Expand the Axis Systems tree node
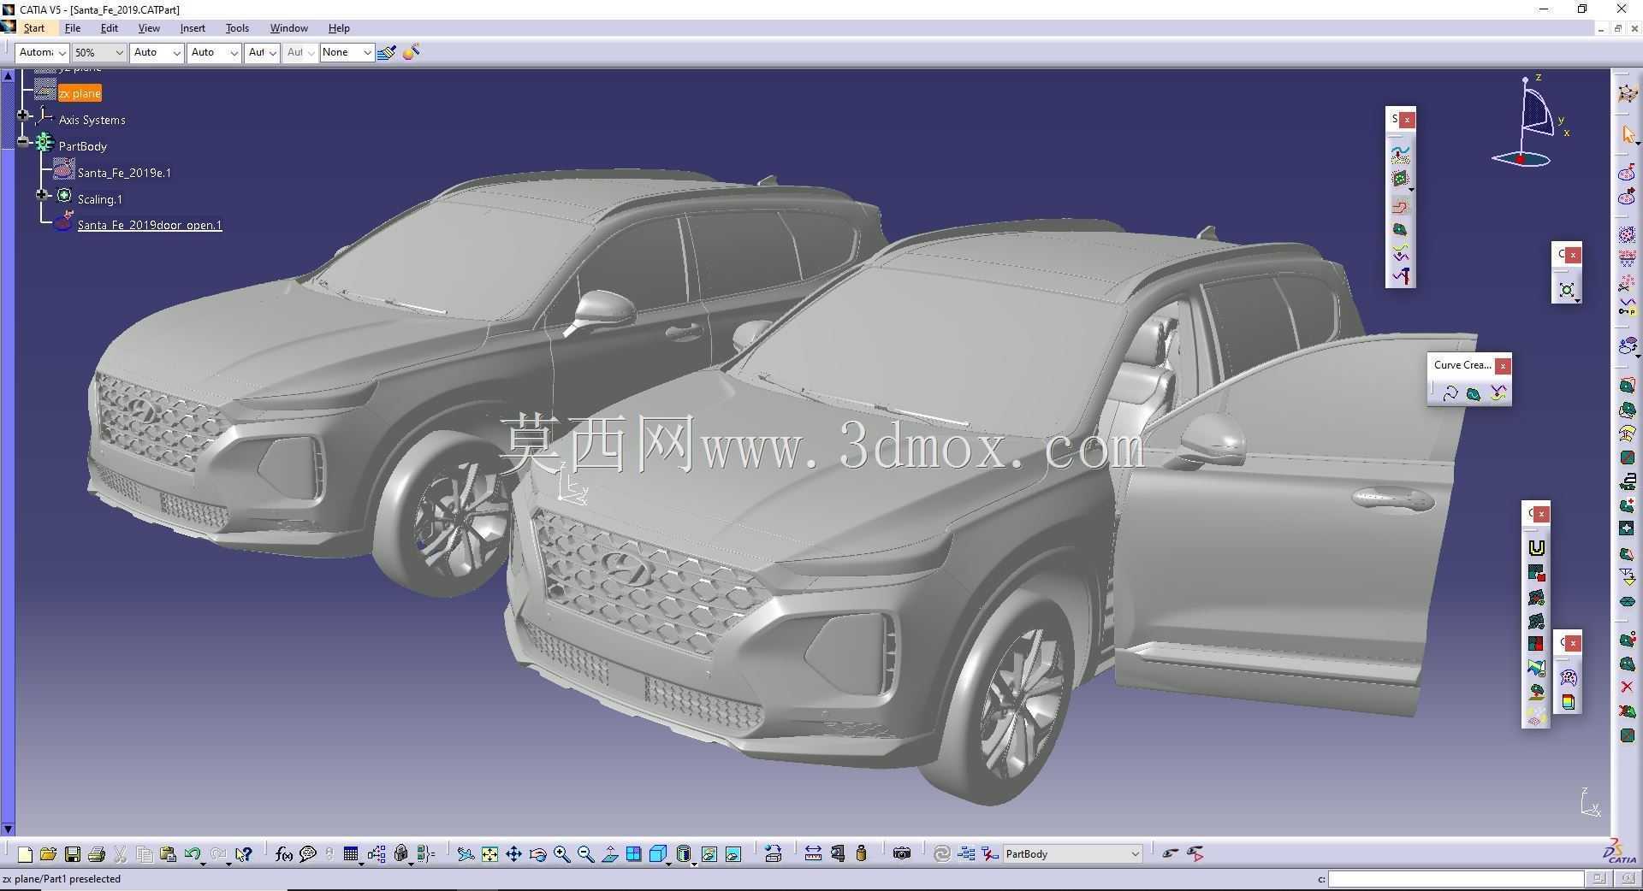Screen dimensions: 1643x891 point(24,115)
